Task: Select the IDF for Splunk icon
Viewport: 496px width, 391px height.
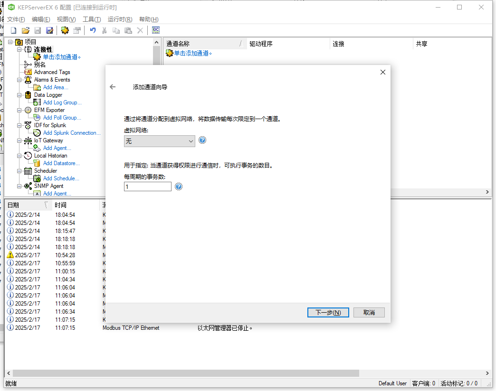Action: (28, 125)
